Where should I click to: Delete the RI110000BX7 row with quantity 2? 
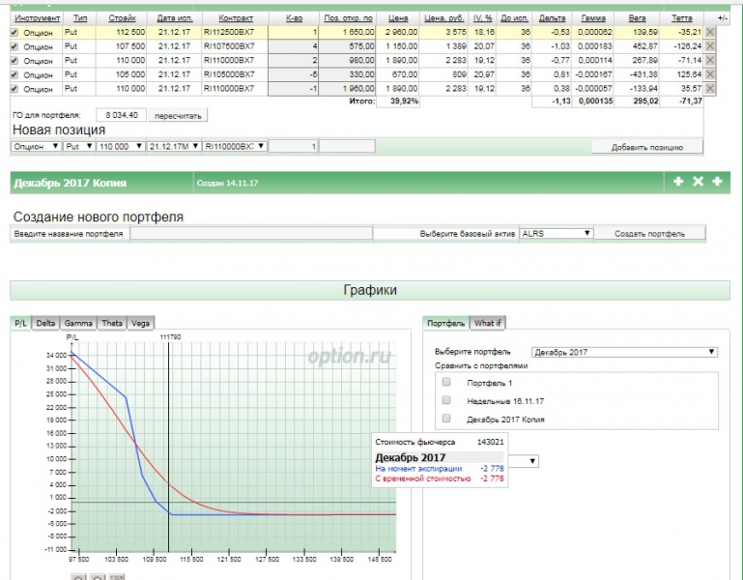pyautogui.click(x=710, y=60)
